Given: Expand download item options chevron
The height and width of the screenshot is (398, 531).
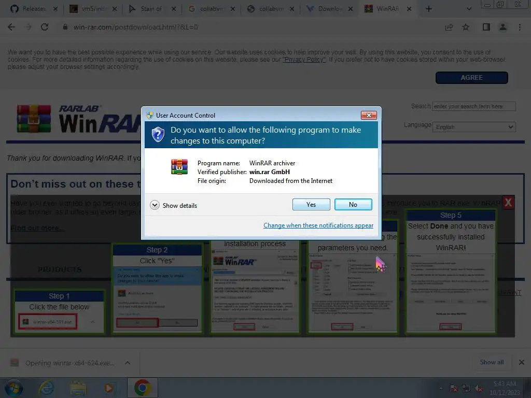Looking at the screenshot, I should 128,363.
